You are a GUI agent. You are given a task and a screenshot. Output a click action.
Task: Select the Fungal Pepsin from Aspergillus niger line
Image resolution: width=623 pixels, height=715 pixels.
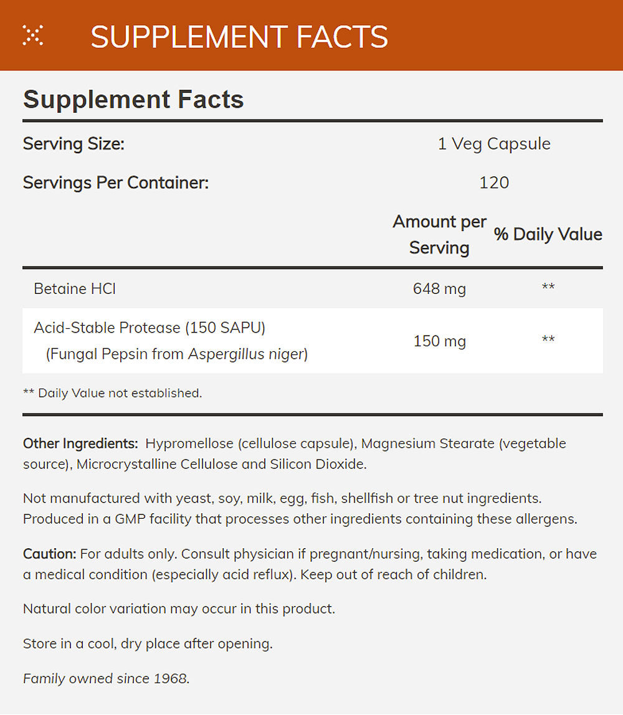(x=177, y=354)
